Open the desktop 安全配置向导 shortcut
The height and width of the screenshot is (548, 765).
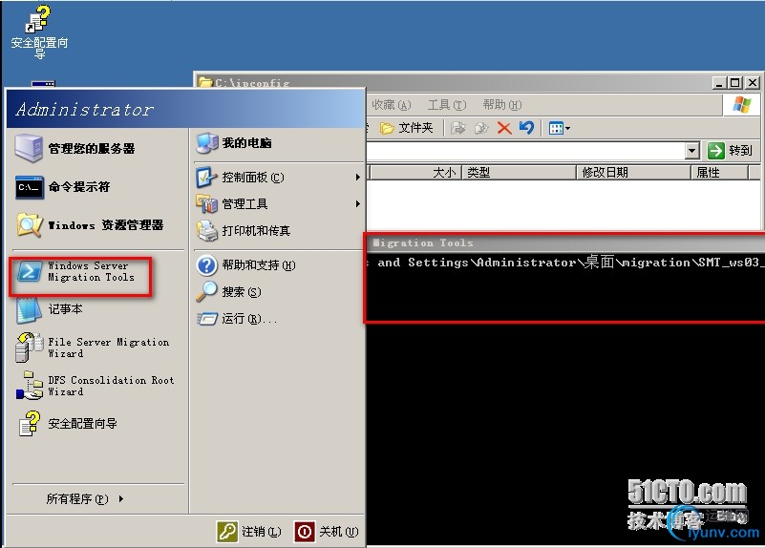39,32
